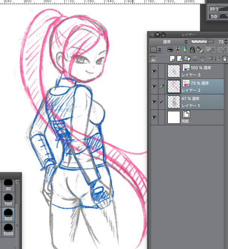Select the レイヤー 2 thumbnail

click(174, 87)
